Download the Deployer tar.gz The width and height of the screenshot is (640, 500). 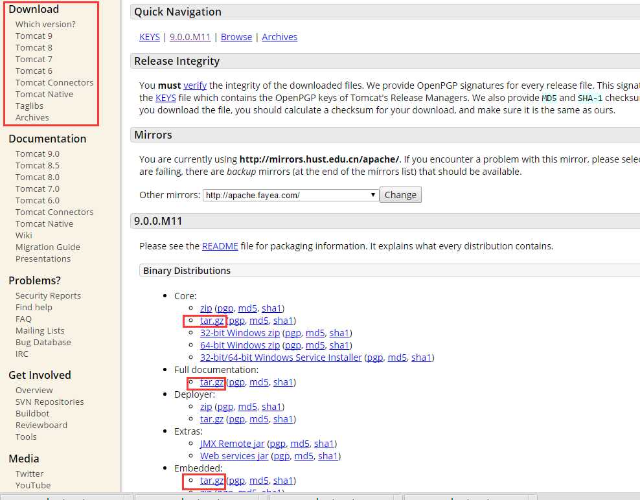point(212,419)
